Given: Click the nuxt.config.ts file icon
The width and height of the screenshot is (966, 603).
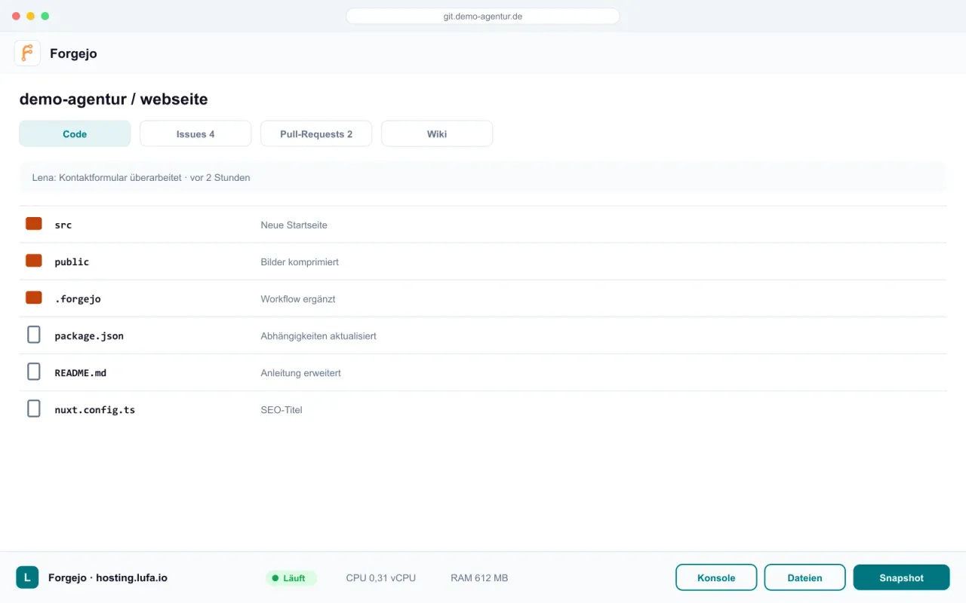Looking at the screenshot, I should (x=34, y=409).
